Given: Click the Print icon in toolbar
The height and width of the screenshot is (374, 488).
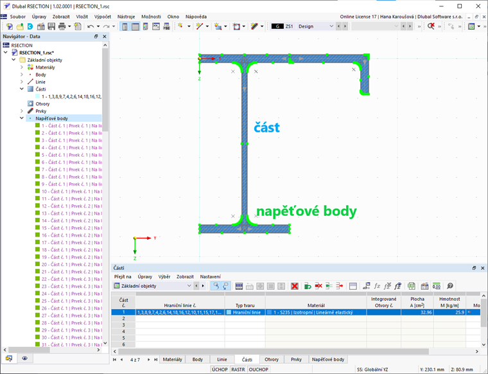Looking at the screenshot, I should (x=62, y=26).
